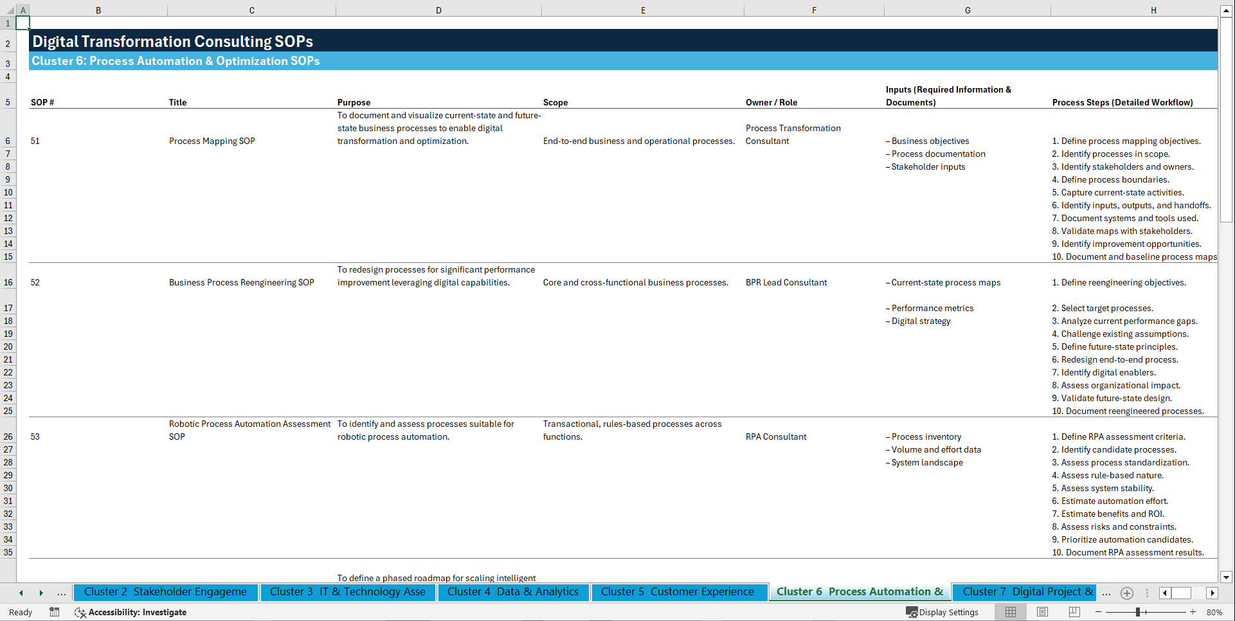Open the zoom level dropdown showing 80%

1215,612
